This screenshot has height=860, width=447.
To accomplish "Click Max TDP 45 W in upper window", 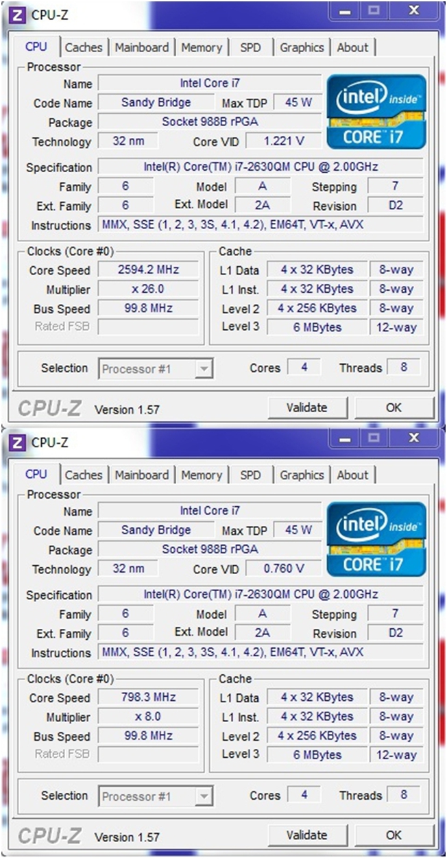I will pos(298,102).
